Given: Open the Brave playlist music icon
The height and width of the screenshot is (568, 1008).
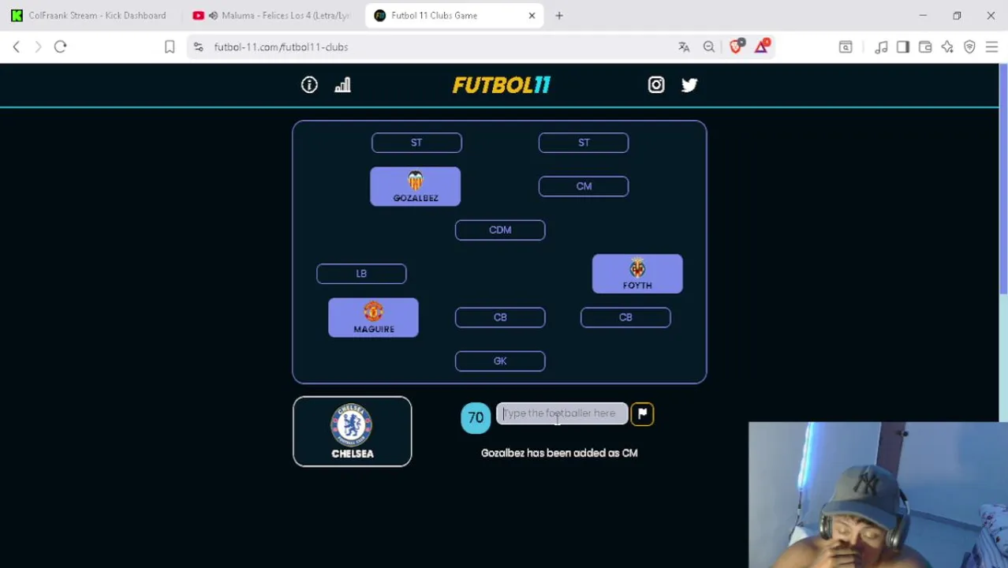Looking at the screenshot, I should tap(881, 47).
